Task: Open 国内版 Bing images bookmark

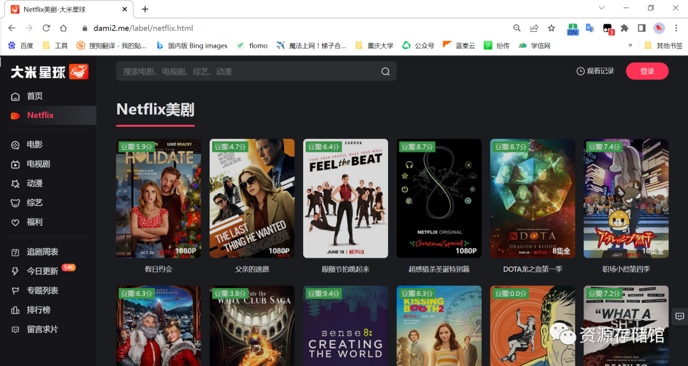Action: coord(192,45)
